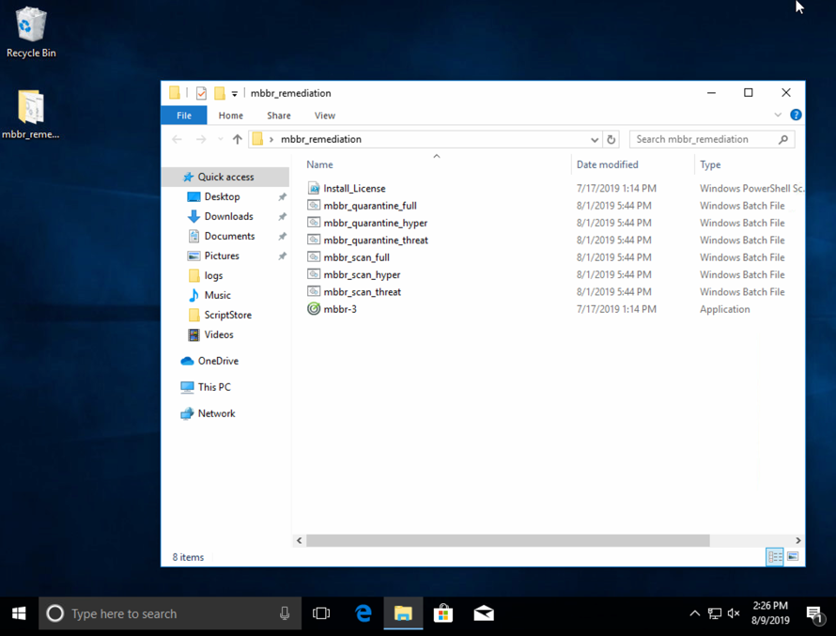Image resolution: width=836 pixels, height=636 pixels.
Task: Select the mbbr-3 application file
Action: click(340, 309)
